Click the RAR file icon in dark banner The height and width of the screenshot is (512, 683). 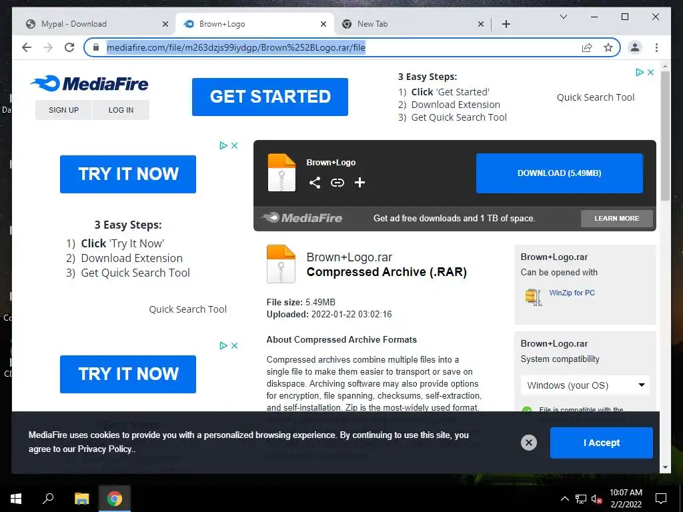[281, 173]
